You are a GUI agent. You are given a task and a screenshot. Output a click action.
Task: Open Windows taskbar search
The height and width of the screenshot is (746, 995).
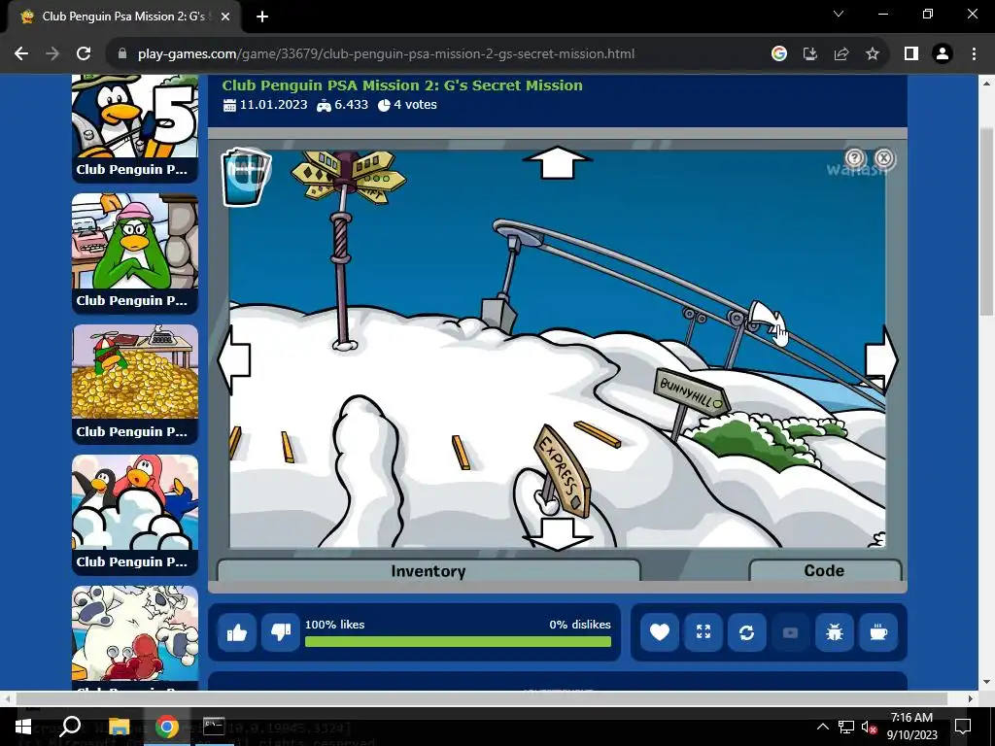[x=70, y=727]
